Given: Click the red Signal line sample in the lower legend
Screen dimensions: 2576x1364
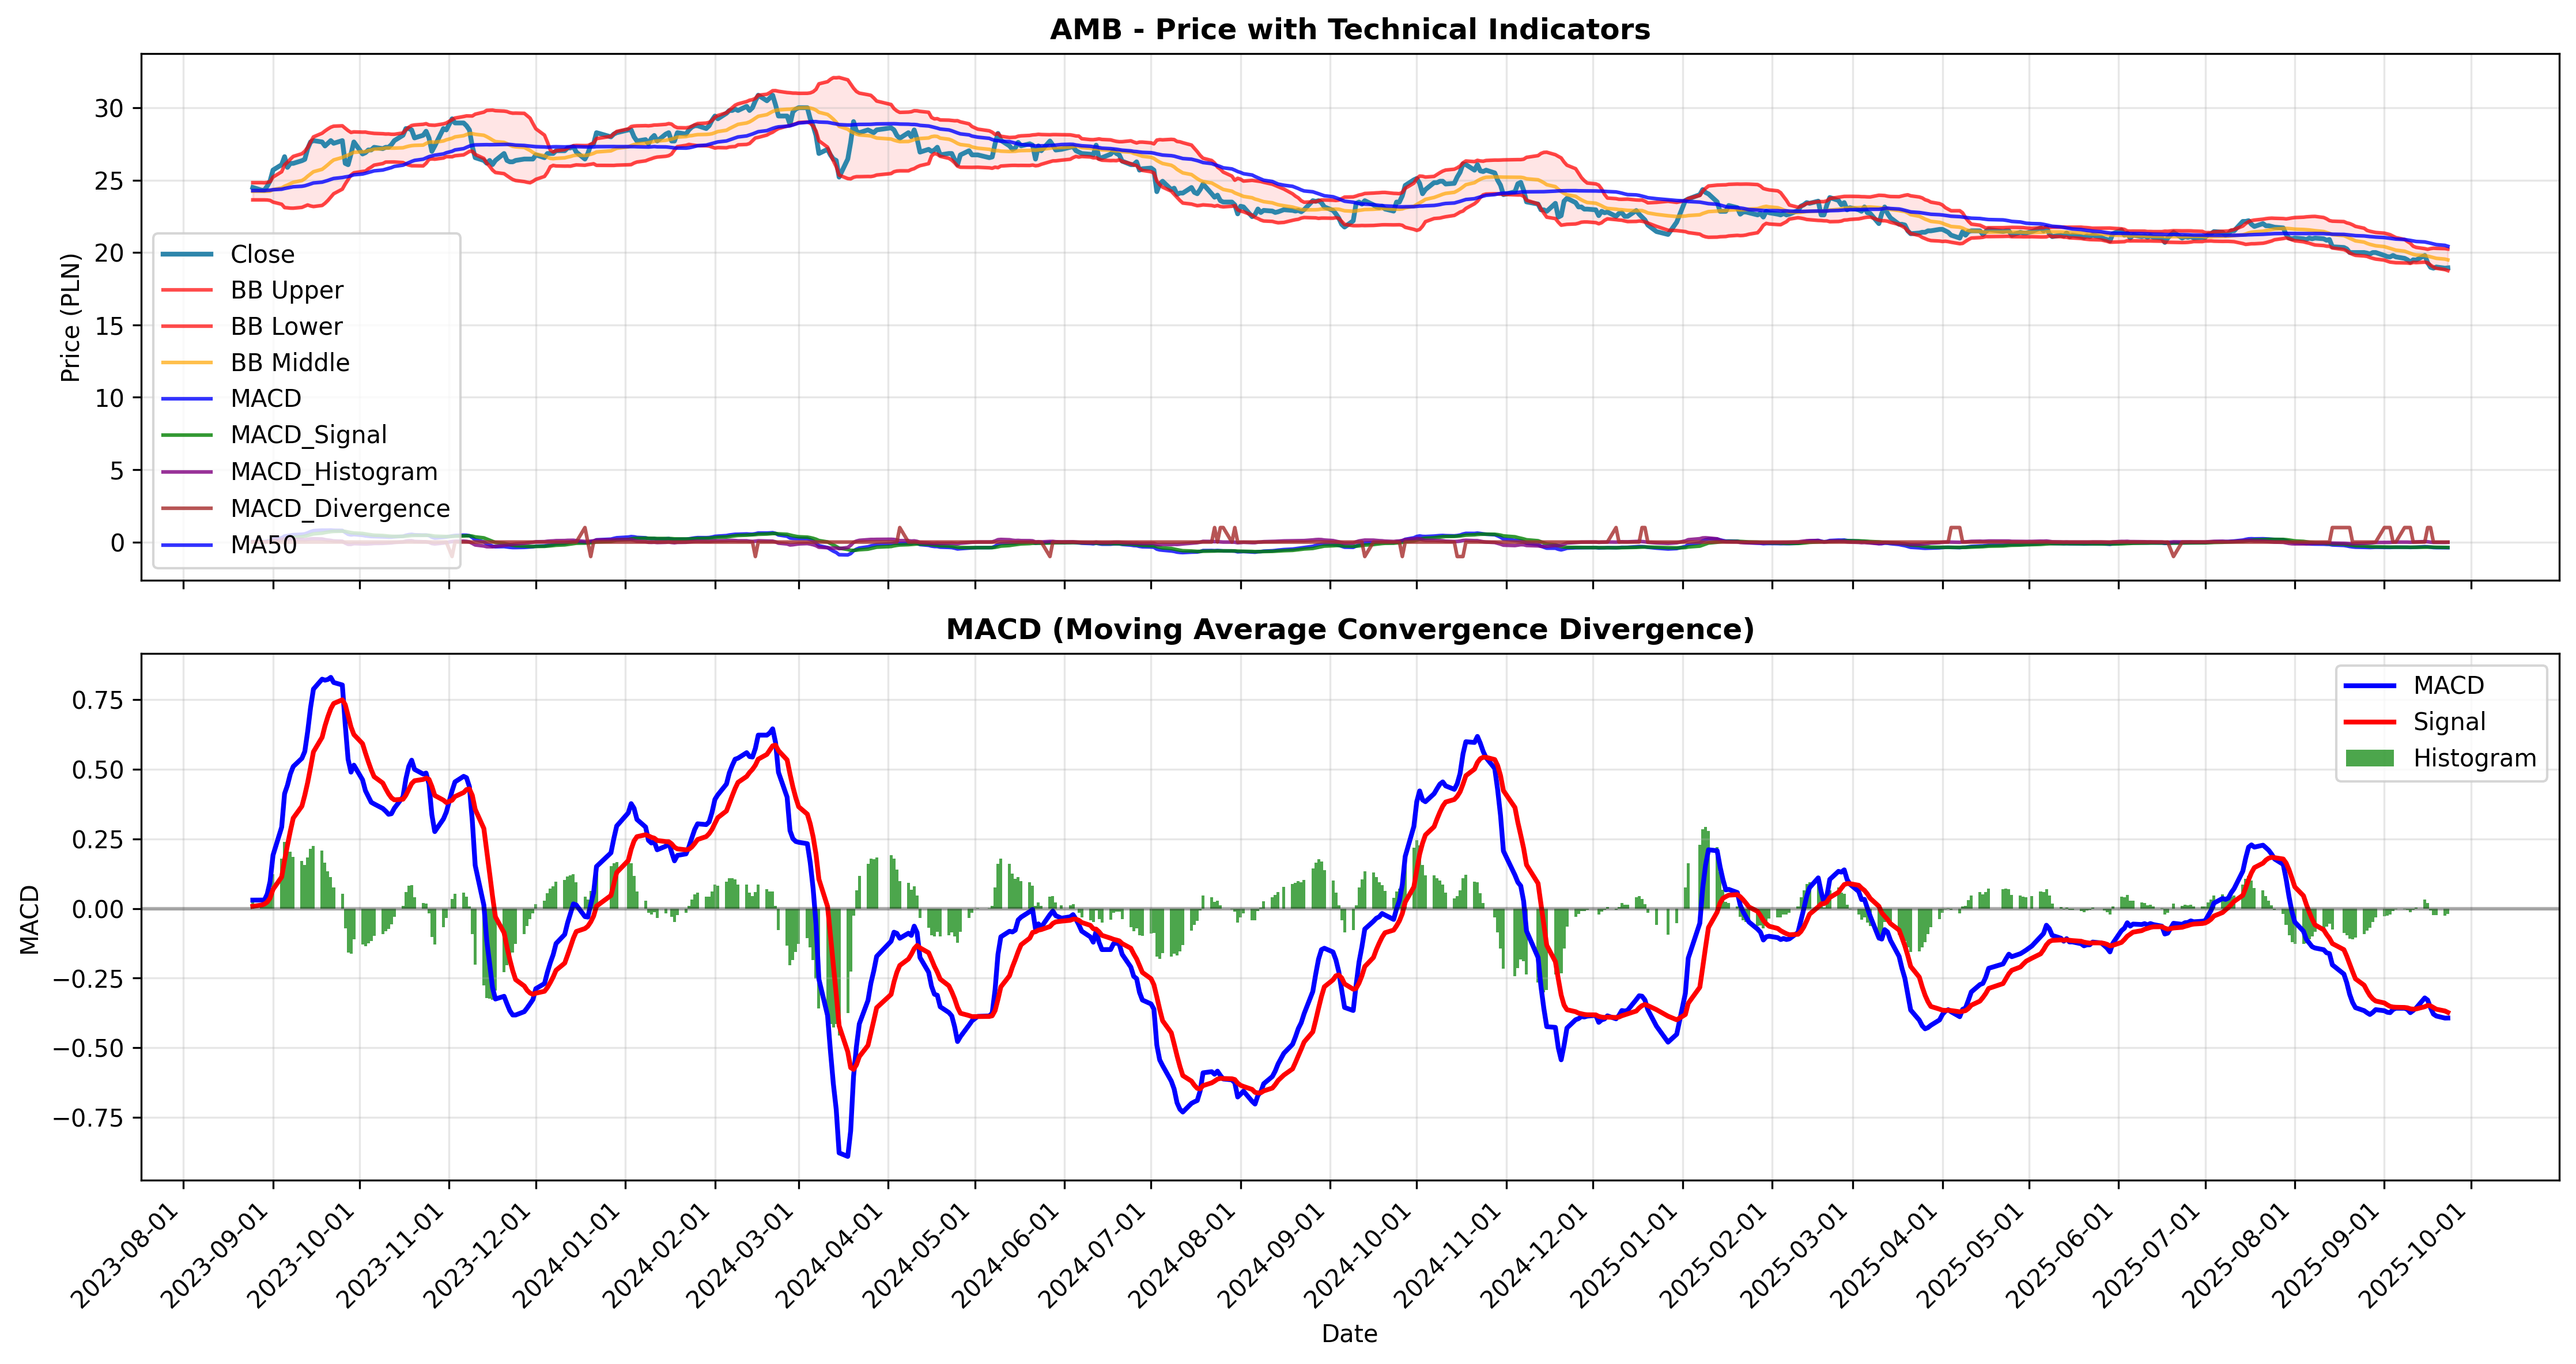Looking at the screenshot, I should [x=2370, y=721].
